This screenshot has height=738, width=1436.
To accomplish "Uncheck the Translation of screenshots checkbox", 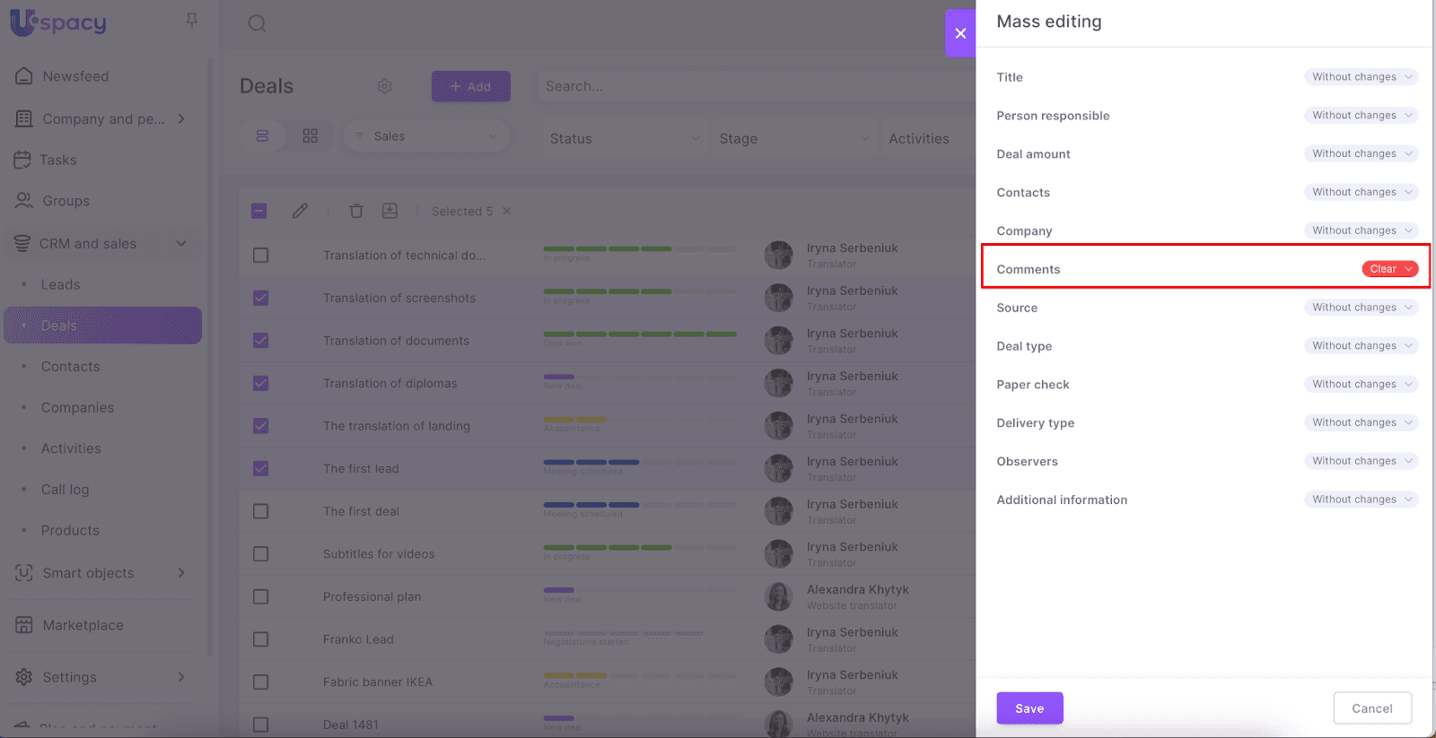I will coord(261,298).
